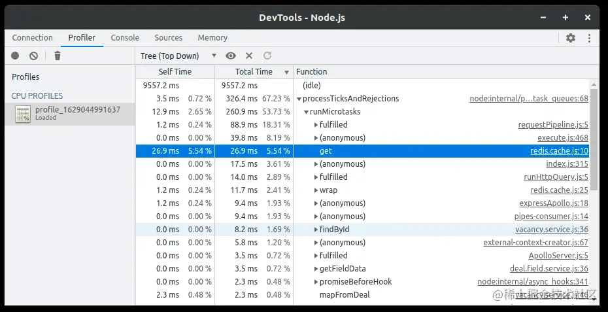Expand (anonymous) node for index.js:315
The width and height of the screenshot is (608, 312).
point(316,164)
